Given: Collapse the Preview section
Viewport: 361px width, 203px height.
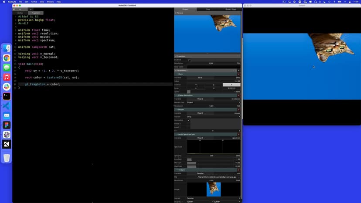Looking at the screenshot, I should coord(176,13).
